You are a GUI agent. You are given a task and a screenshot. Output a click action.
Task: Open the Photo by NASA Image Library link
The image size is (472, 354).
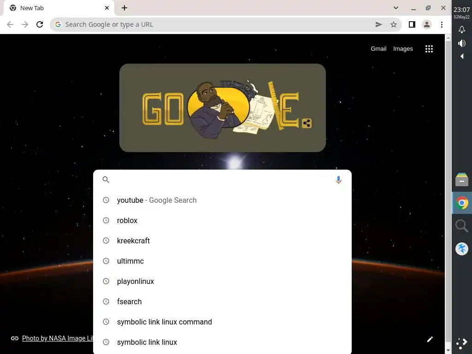58,338
